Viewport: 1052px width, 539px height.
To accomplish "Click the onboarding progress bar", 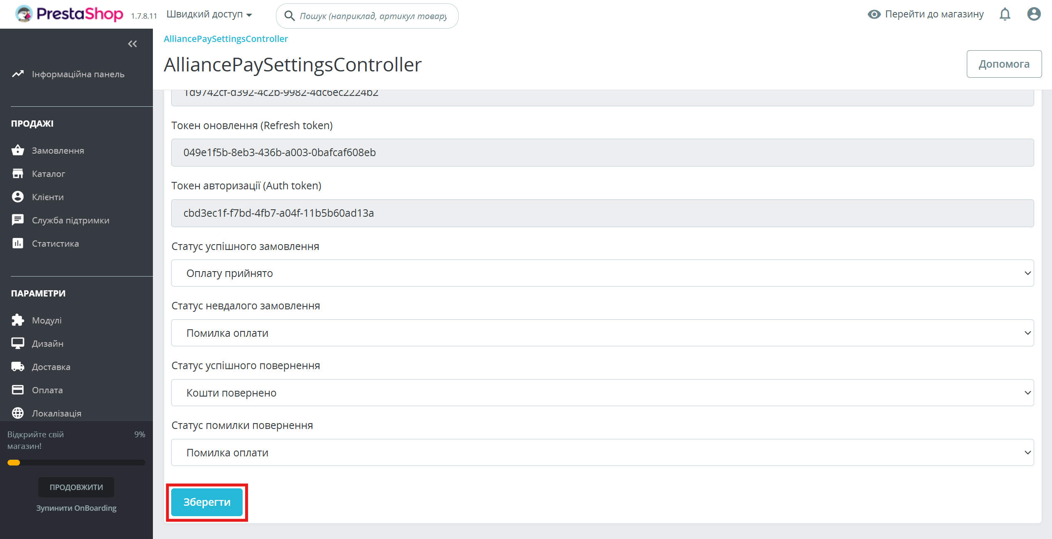I will [76, 463].
